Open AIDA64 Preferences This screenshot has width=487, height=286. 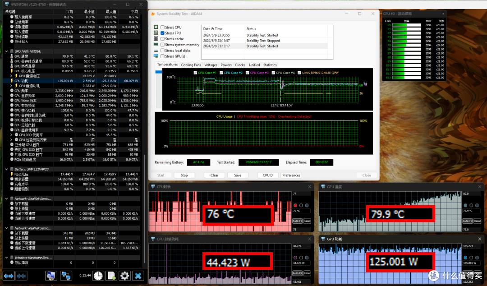click(x=291, y=175)
